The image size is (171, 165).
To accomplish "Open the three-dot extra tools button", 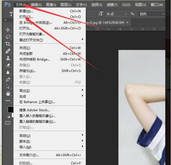I will click(x=8, y=101).
